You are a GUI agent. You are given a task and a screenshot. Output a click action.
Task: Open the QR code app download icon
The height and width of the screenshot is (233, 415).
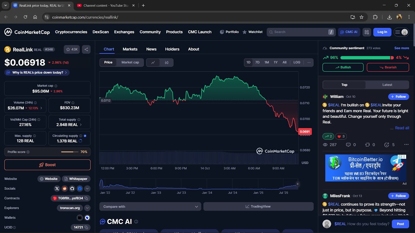(367, 32)
